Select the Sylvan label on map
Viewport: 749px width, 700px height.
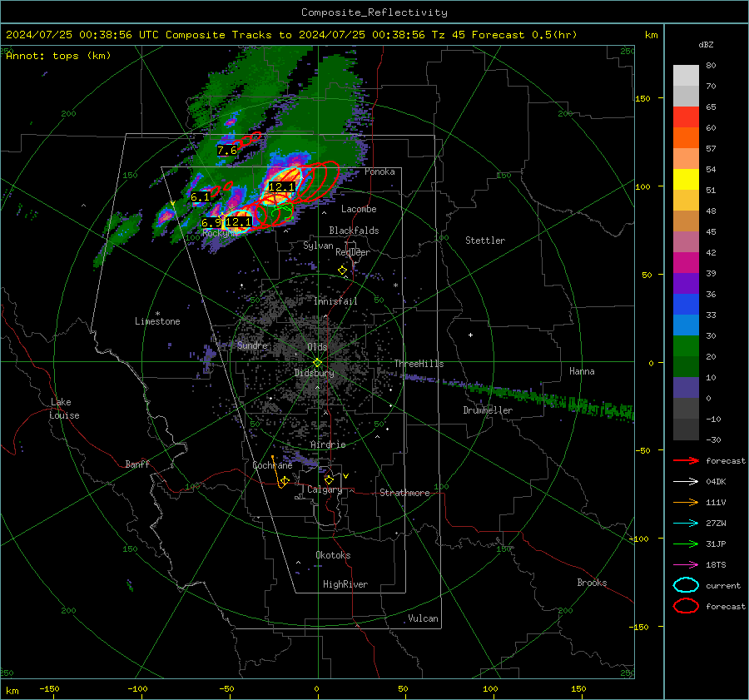pyautogui.click(x=318, y=246)
